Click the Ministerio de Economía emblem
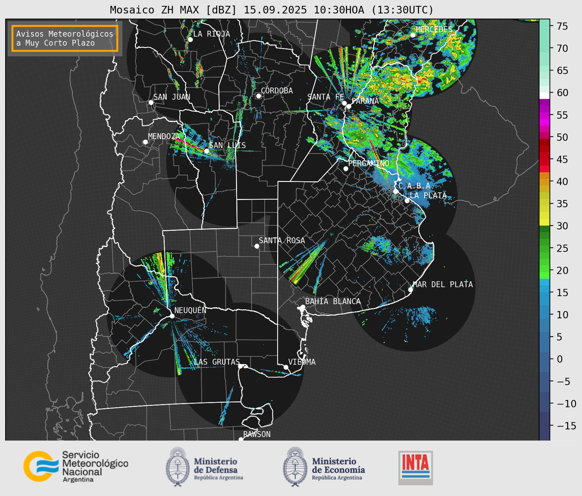The image size is (582, 496). pos(295,467)
